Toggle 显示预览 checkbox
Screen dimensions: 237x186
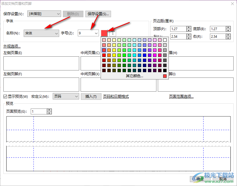(5, 96)
